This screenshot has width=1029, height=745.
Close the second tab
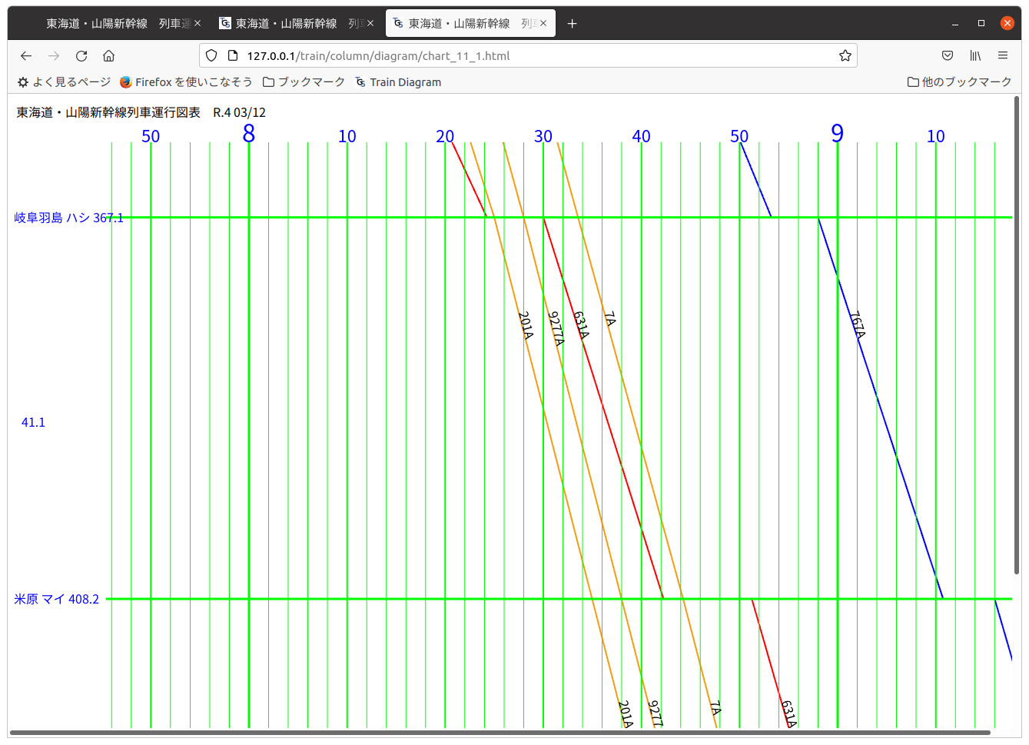(370, 23)
